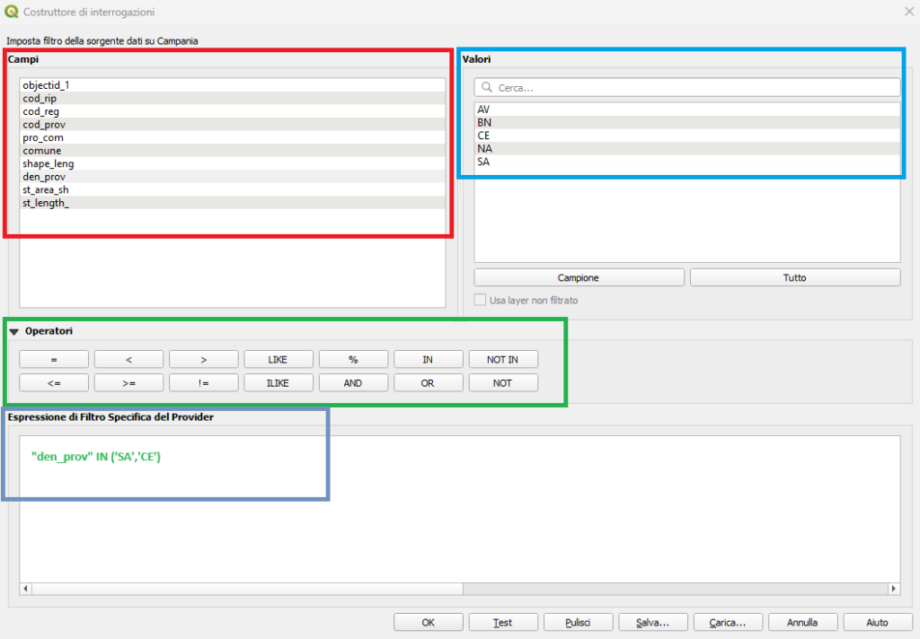The height and width of the screenshot is (639, 920).
Task: Run the query with Test button
Action: (x=503, y=622)
